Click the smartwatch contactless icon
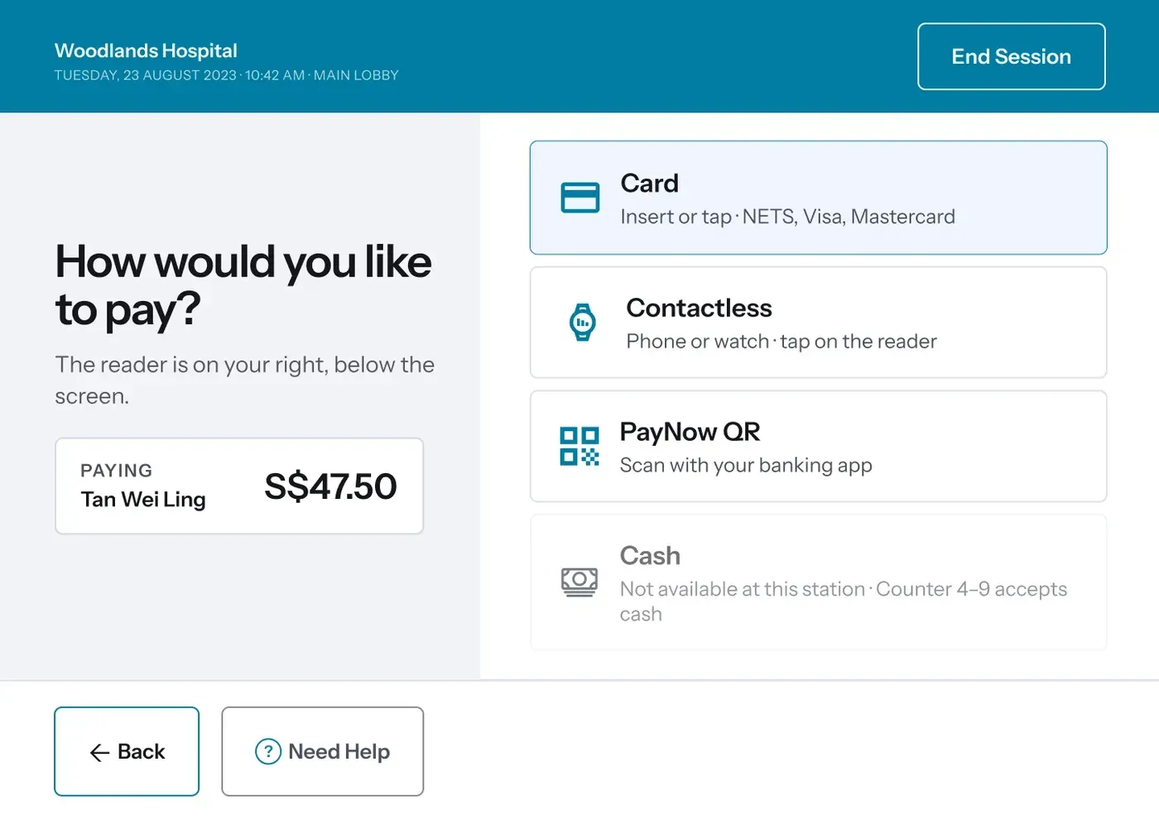The image size is (1159, 824). (x=583, y=322)
